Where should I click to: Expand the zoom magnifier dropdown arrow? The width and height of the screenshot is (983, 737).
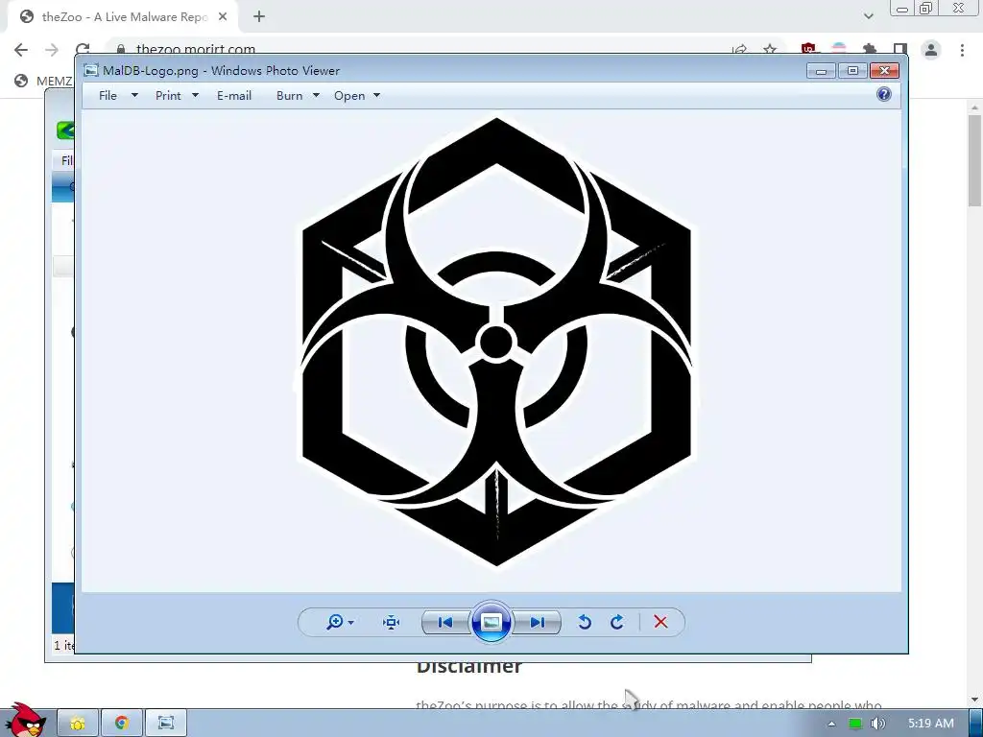pyautogui.click(x=351, y=622)
